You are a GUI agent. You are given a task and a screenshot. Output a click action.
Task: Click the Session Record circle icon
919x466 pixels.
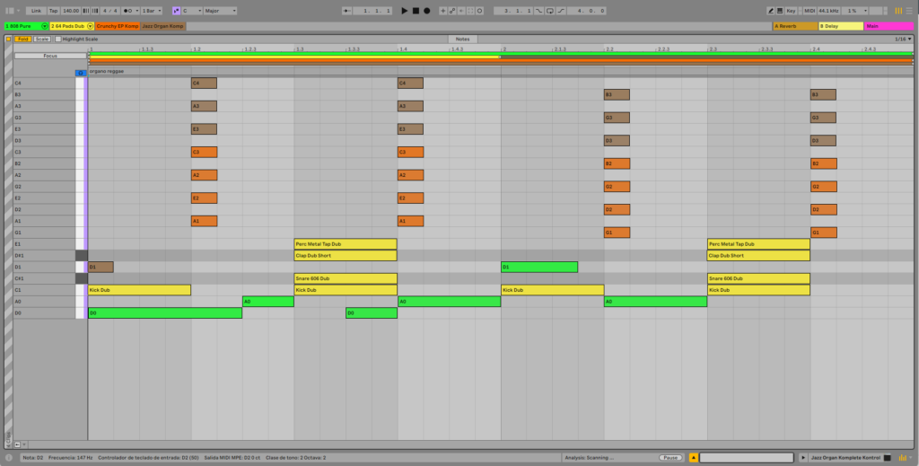(x=479, y=11)
